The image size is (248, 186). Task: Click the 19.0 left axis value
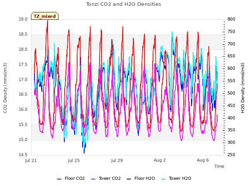point(23,19)
